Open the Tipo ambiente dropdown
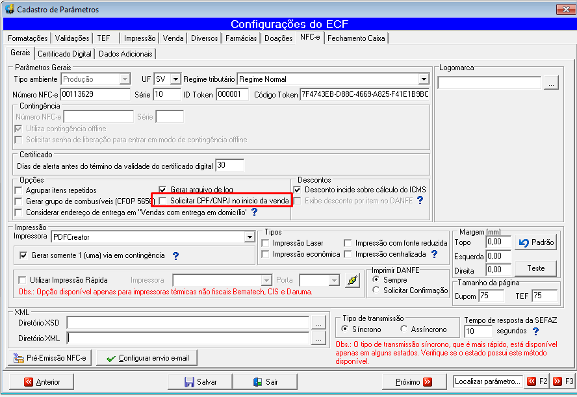The width and height of the screenshot is (577, 397). click(125, 79)
